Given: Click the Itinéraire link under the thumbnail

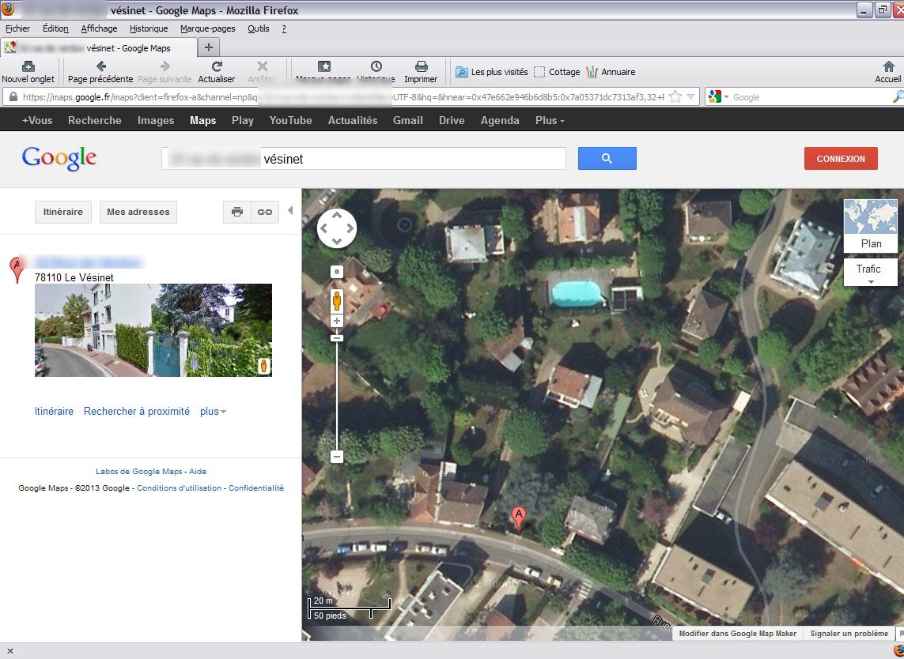Looking at the screenshot, I should (x=55, y=412).
